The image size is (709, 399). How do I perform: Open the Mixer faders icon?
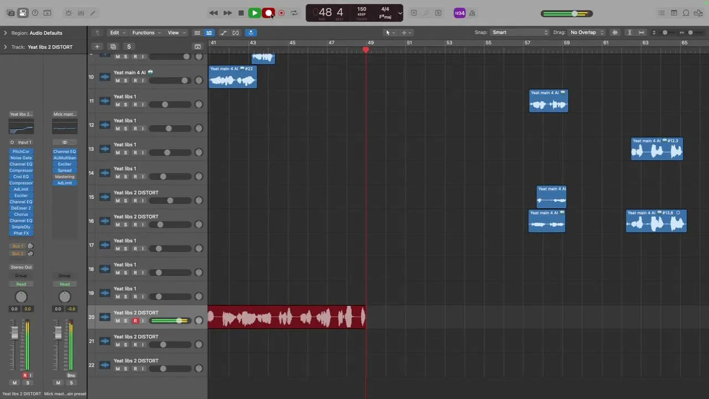[80, 13]
